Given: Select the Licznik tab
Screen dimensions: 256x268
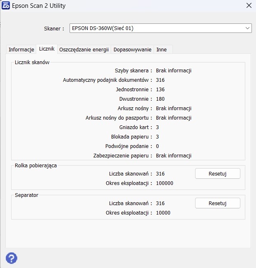Looking at the screenshot, I should [x=47, y=49].
